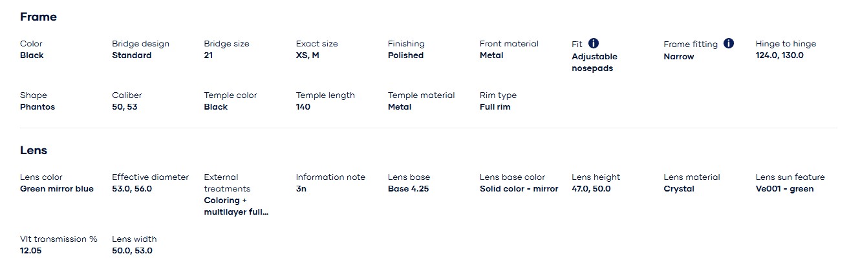The width and height of the screenshot is (860, 265).
Task: Click the Hinge to hinge measurement 124.0, 130.0
Action: (780, 55)
